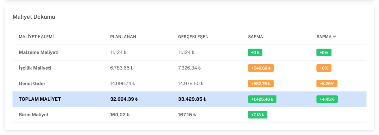The width and height of the screenshot is (379, 135).
Task: Click the SAPMA column header
Action: (x=255, y=36)
